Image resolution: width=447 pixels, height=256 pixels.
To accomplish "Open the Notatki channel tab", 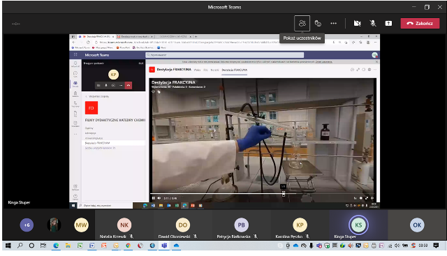I will click(x=214, y=70).
